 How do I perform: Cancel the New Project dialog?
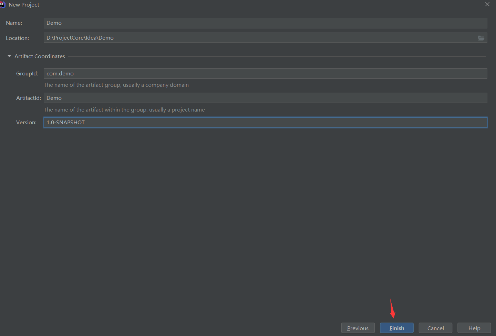435,328
